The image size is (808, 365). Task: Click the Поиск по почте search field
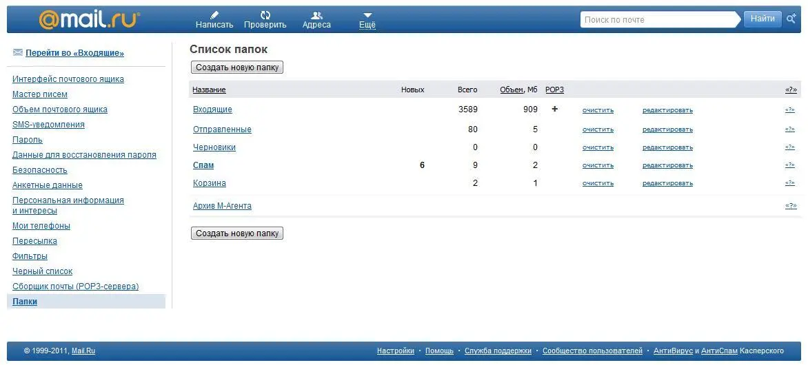(x=660, y=19)
